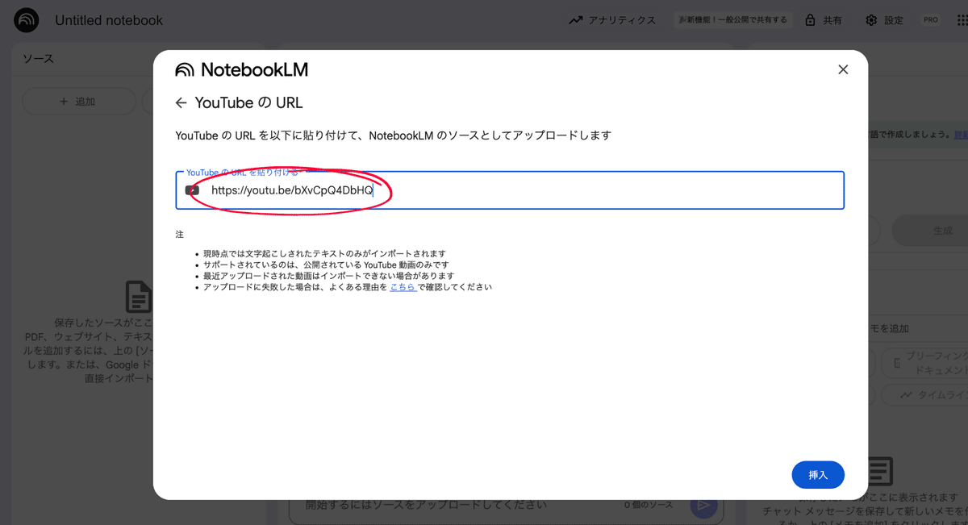Click the analytics trend icon
Image resolution: width=968 pixels, height=525 pixels.
(x=575, y=20)
